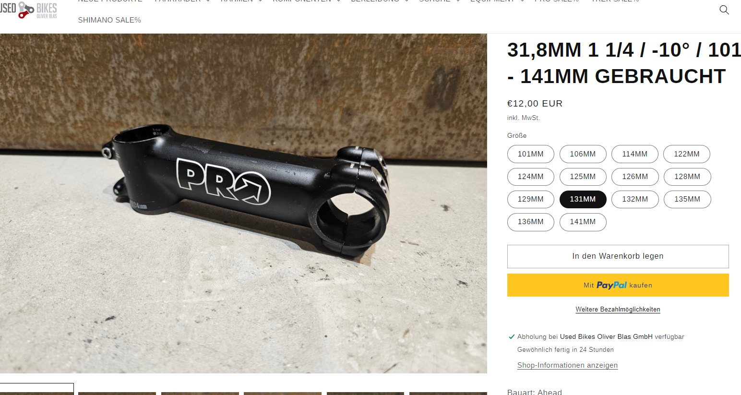This screenshot has height=395, width=741.
Task: Open the main PRO stem product photo
Action: coord(243,203)
